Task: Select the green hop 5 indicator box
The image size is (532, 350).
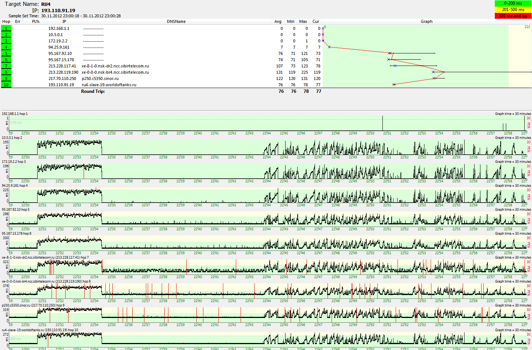Action: [x=6, y=53]
